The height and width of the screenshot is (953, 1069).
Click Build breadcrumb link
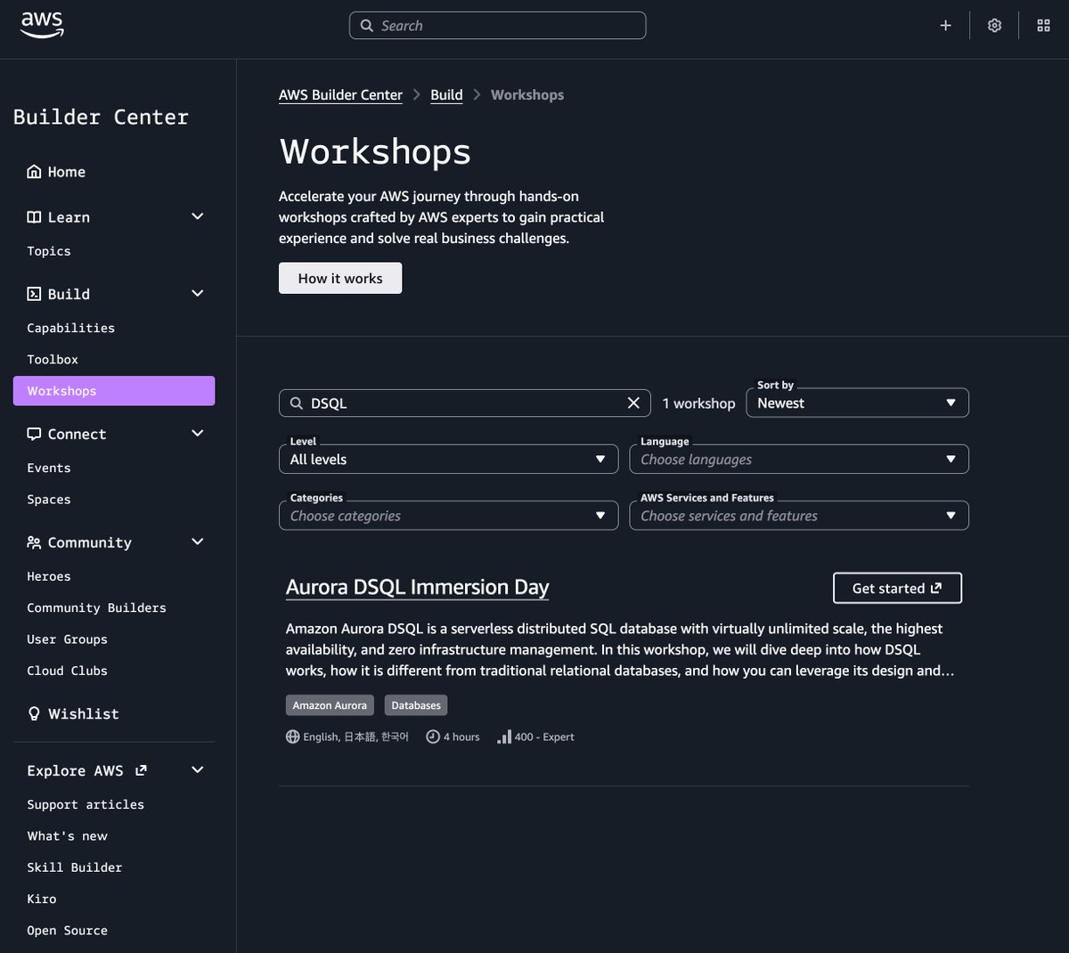446,94
